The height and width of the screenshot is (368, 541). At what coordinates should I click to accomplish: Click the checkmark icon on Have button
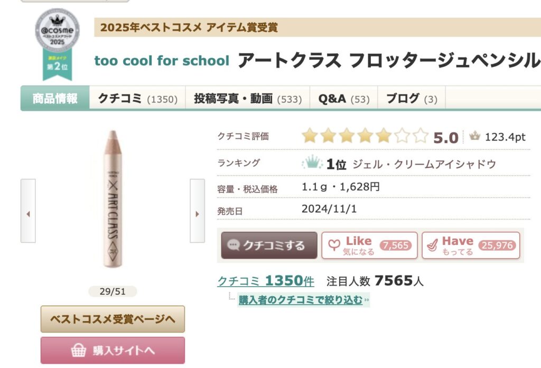pos(433,246)
